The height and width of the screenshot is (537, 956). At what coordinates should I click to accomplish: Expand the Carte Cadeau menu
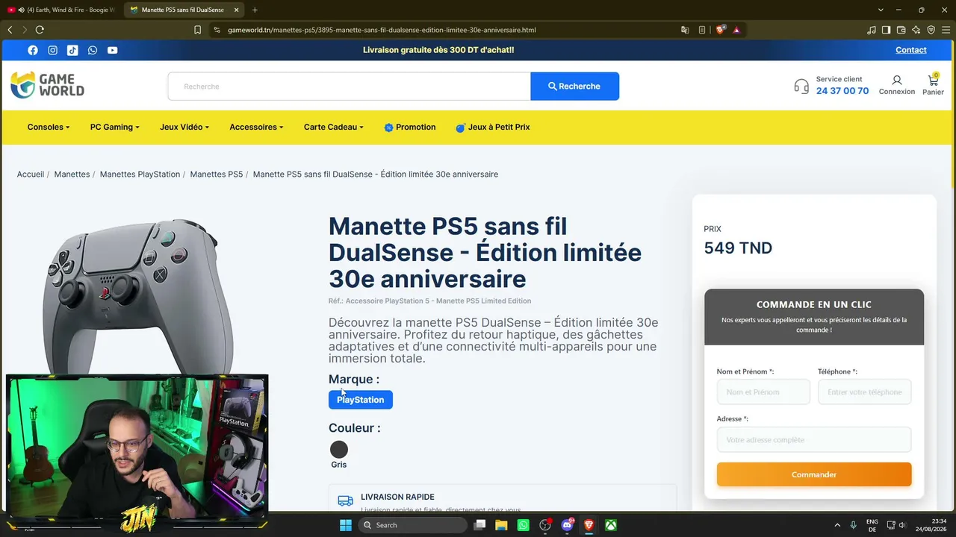(334, 127)
